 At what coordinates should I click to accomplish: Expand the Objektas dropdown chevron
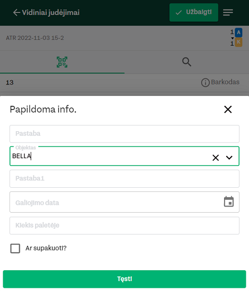(229, 158)
